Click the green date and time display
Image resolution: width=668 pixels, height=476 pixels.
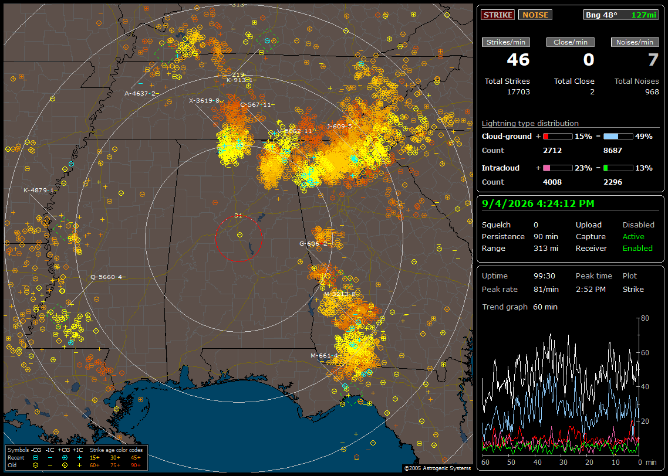click(538, 203)
